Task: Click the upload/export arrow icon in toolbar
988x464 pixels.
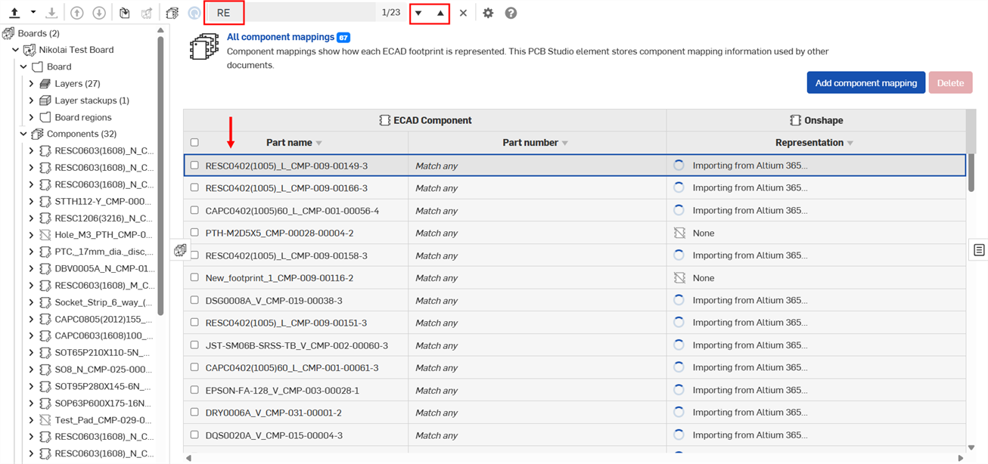Action: coord(14,13)
